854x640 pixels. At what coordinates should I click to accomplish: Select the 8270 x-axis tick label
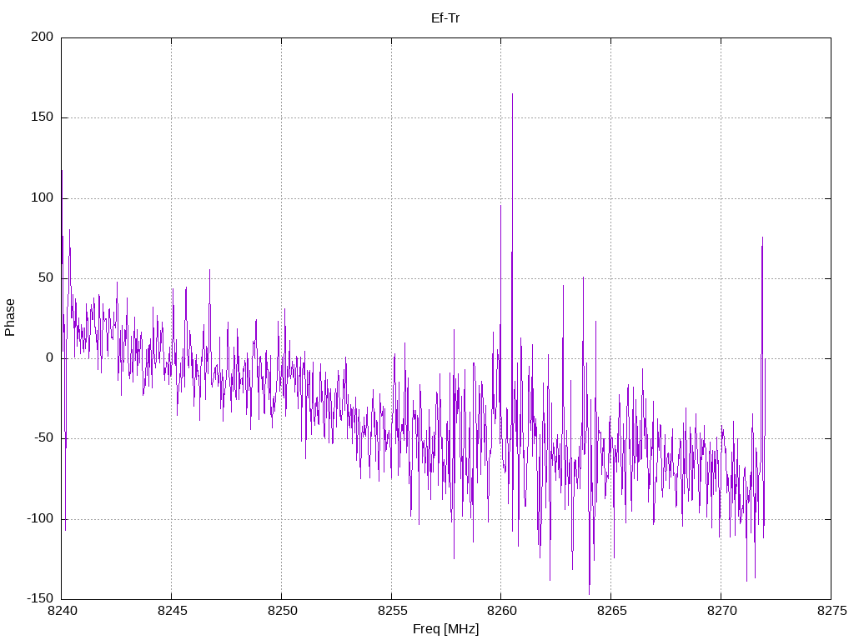pos(722,611)
